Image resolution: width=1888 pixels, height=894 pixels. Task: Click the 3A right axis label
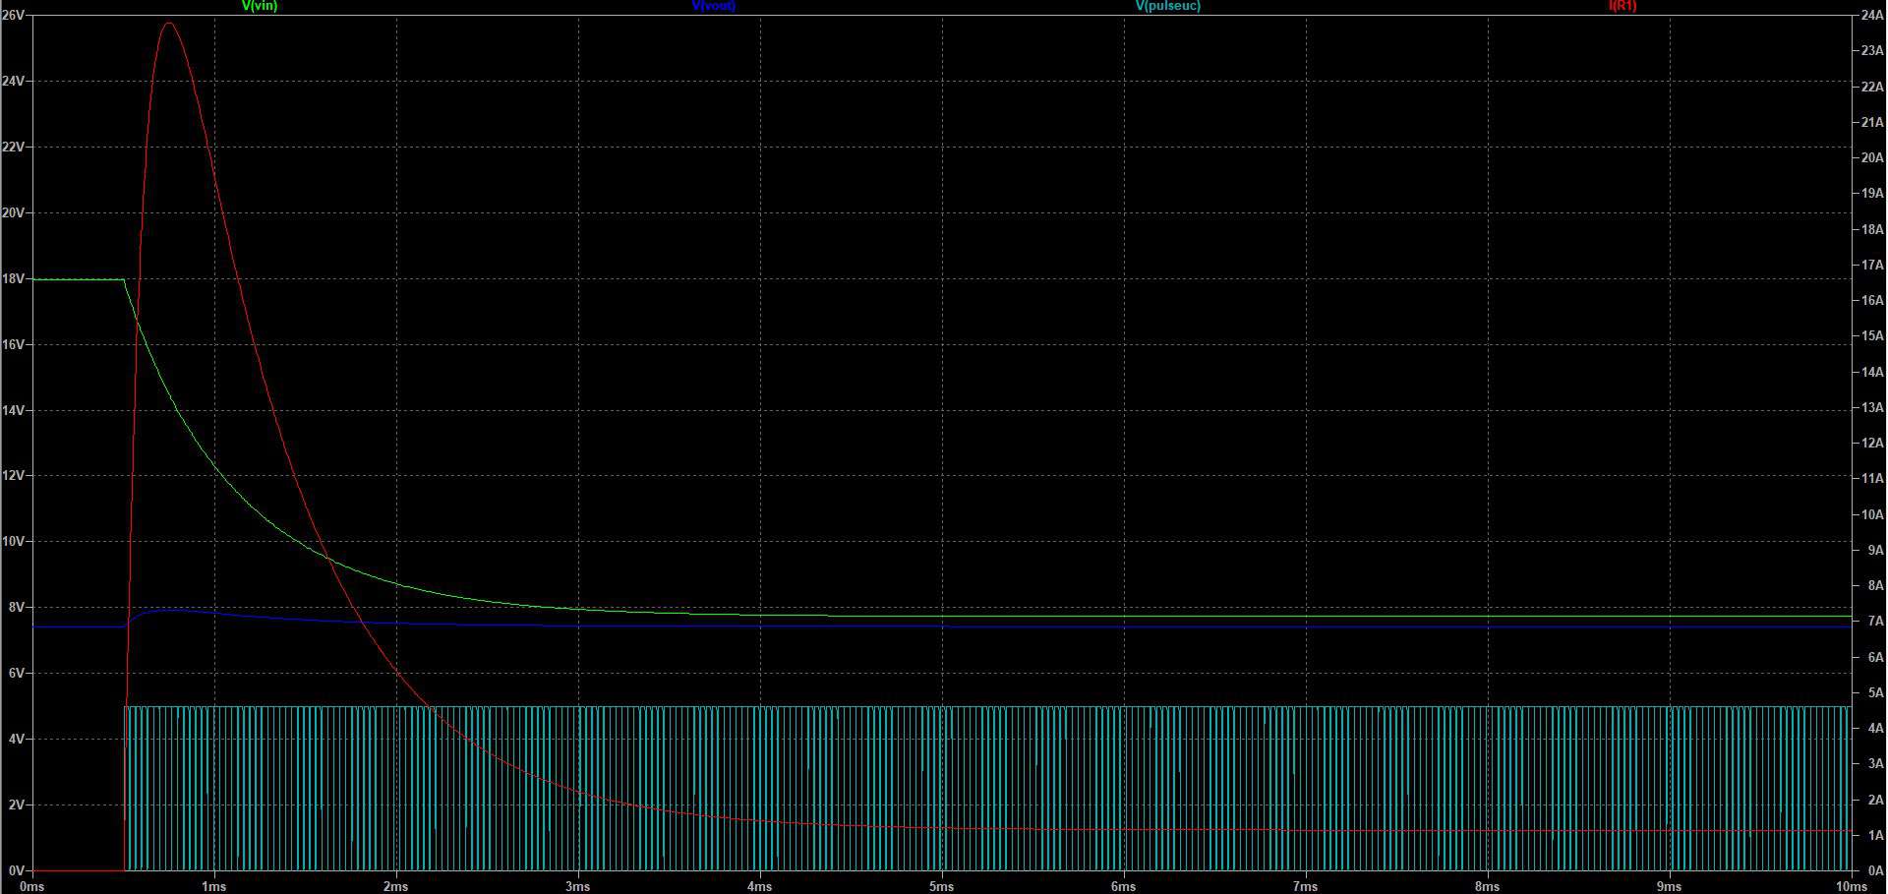(1875, 763)
